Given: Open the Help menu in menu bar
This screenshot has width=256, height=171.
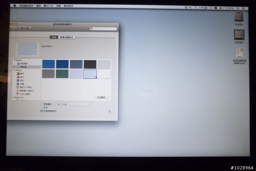Looking at the screenshot, I should 68,6.
